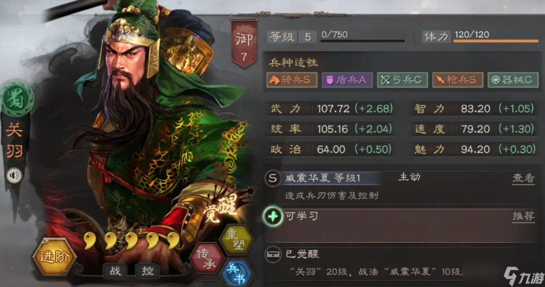The image size is (545, 287).
Task: Tap the green plus learnable skill icon
Action: point(273,216)
